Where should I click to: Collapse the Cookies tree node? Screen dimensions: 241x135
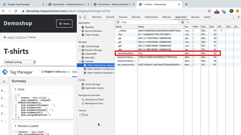(x=80, y=61)
